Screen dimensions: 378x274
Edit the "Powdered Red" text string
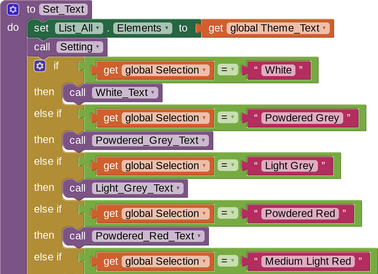click(x=300, y=214)
